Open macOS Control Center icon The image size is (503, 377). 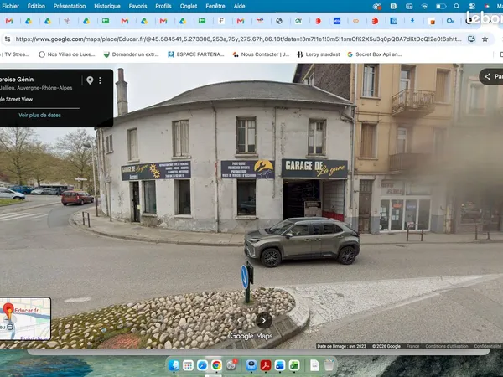point(472,6)
